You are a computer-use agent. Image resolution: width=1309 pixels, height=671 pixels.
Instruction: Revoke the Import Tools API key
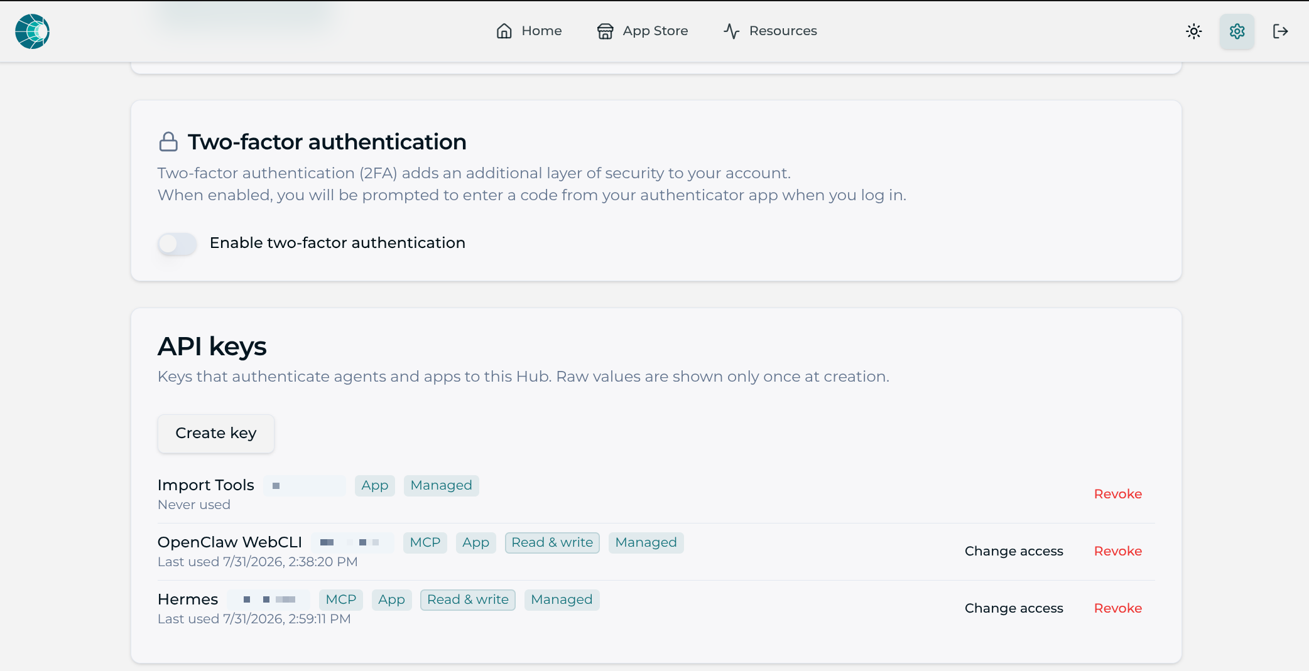pyautogui.click(x=1118, y=494)
